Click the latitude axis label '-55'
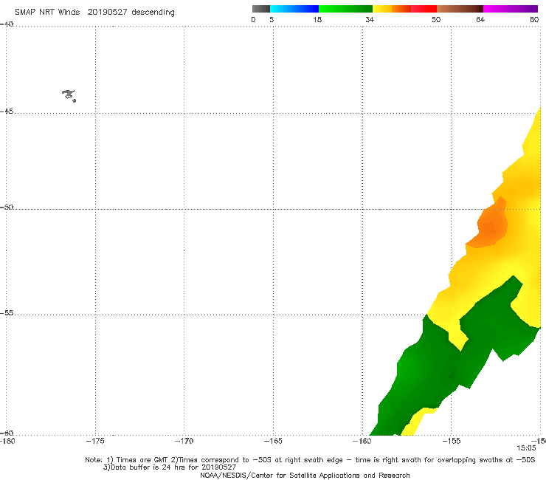Image resolution: width=546 pixels, height=480 pixels. coord(7,312)
